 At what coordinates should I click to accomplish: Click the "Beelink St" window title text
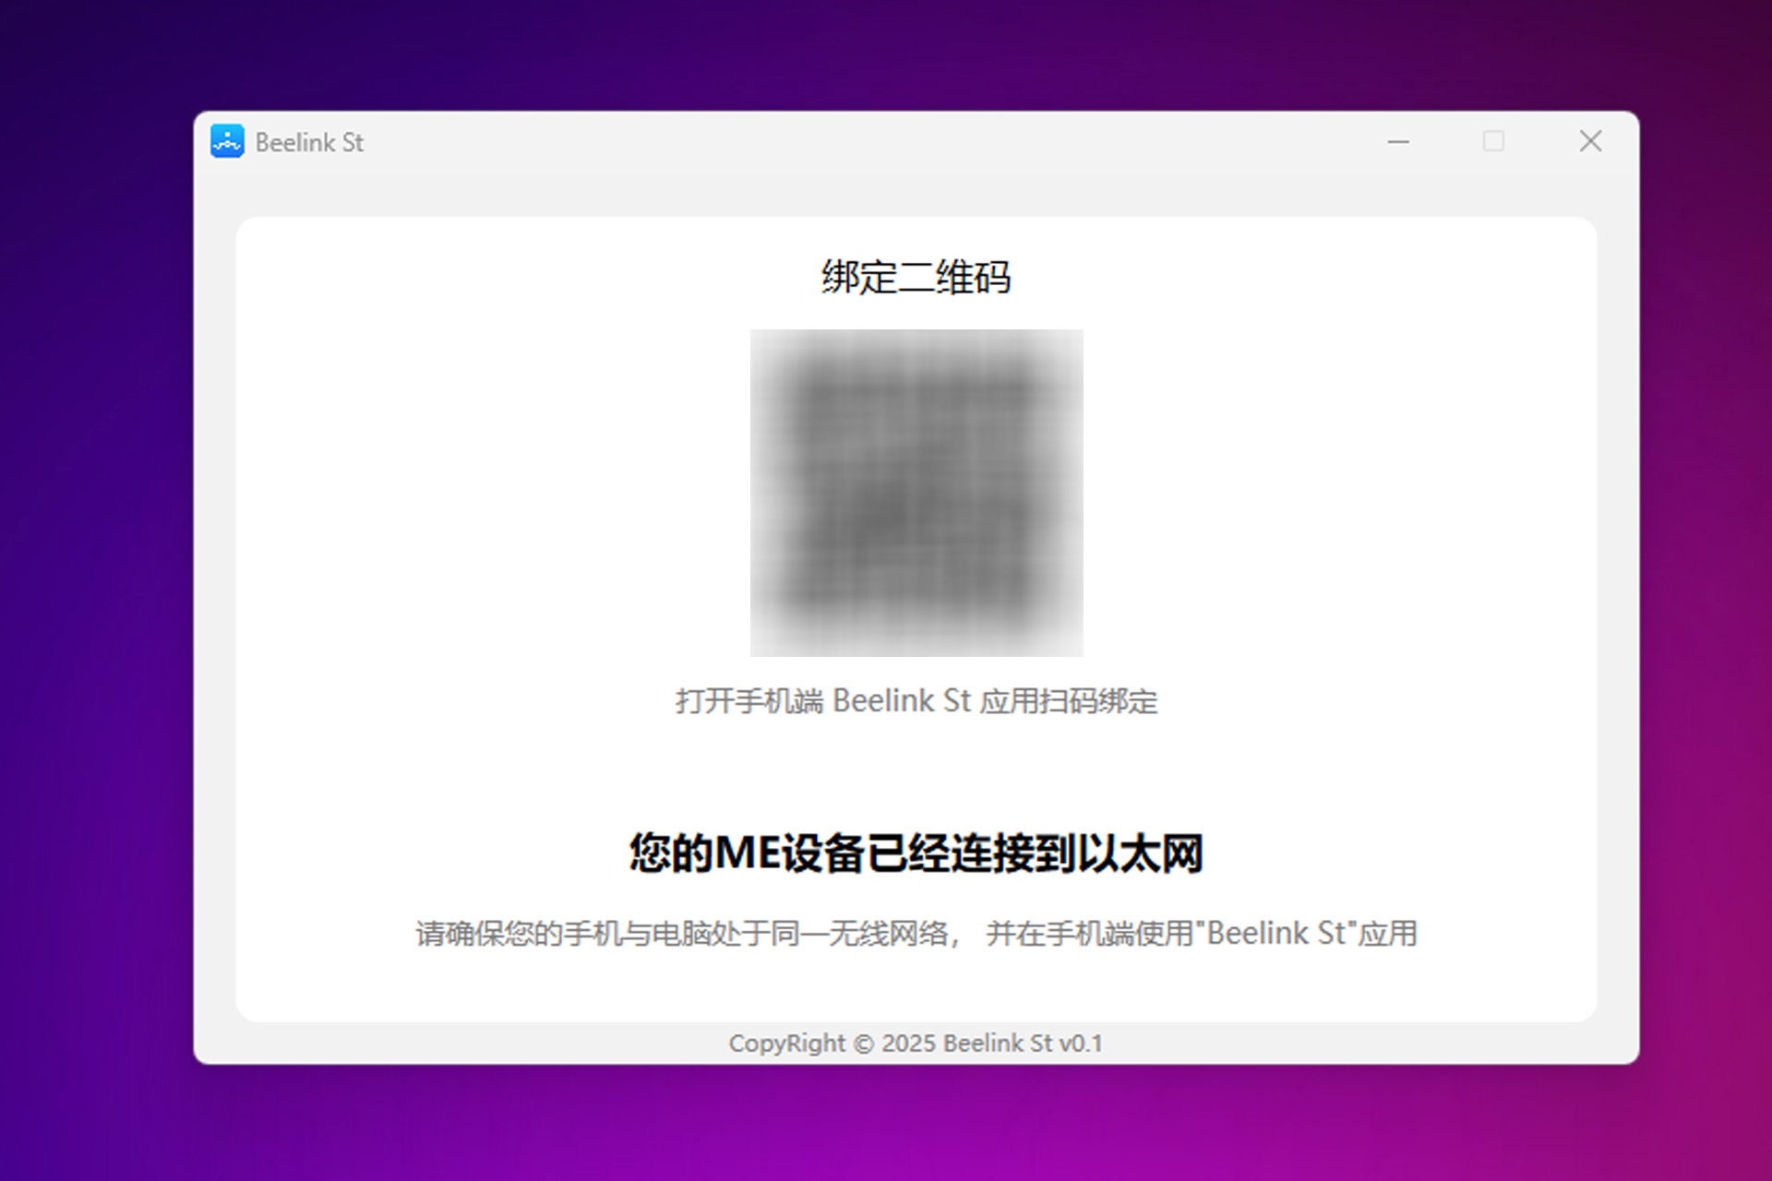click(309, 142)
